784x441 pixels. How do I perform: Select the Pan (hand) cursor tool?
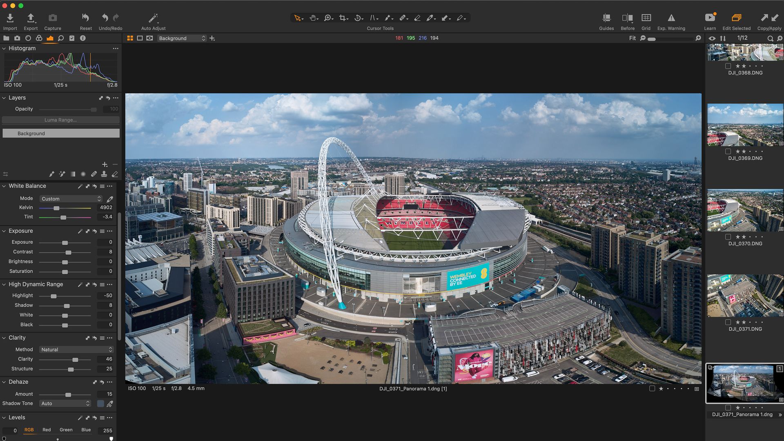(313, 18)
